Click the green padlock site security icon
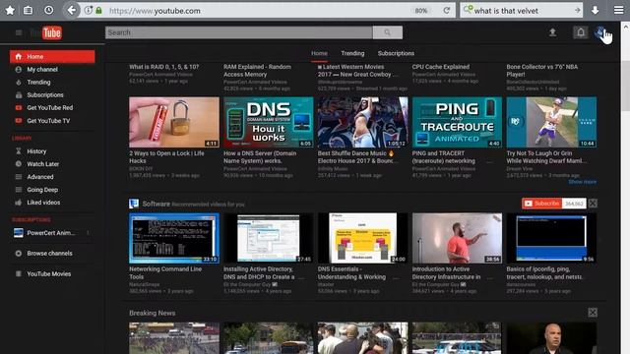 click(98, 11)
